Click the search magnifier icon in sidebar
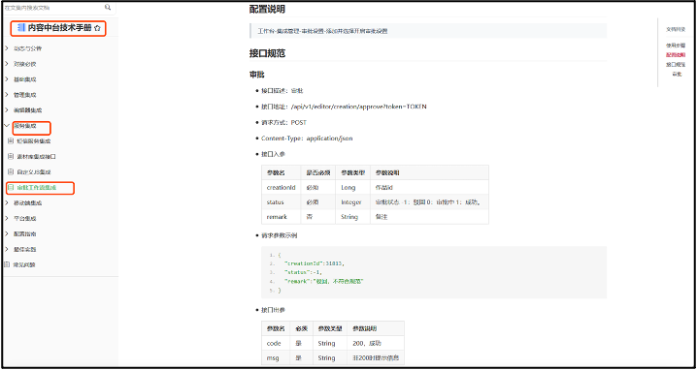The width and height of the screenshot is (697, 370). click(108, 7)
